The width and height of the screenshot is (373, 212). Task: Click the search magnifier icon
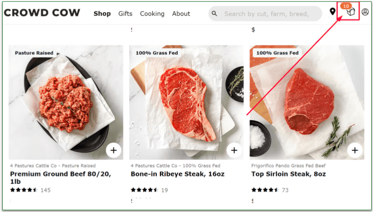coord(214,14)
